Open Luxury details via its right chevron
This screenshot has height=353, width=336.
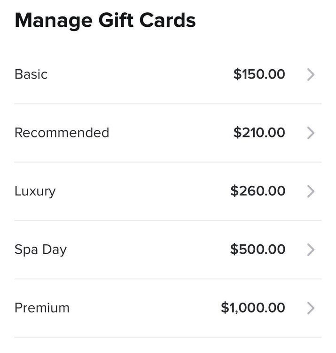[311, 191]
